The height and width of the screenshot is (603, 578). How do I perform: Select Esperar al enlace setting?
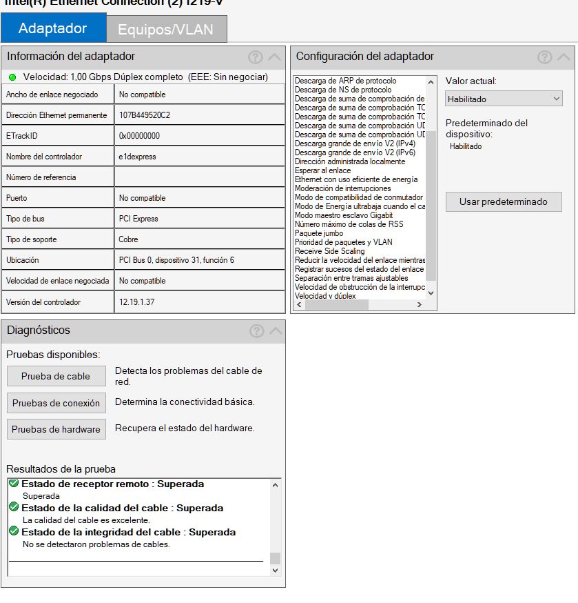point(323,170)
